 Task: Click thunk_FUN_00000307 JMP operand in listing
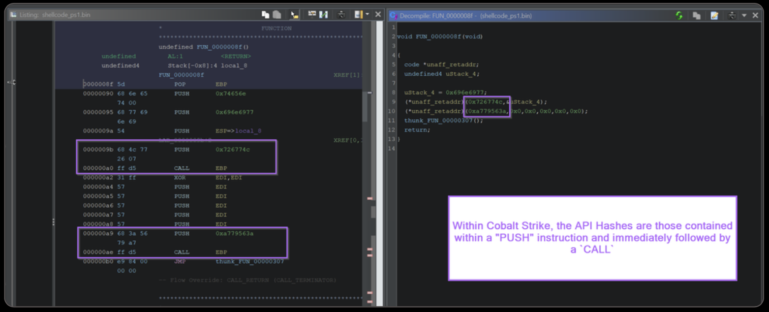249,261
